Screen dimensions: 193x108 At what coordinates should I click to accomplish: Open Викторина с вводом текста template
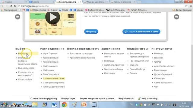tap(114, 55)
